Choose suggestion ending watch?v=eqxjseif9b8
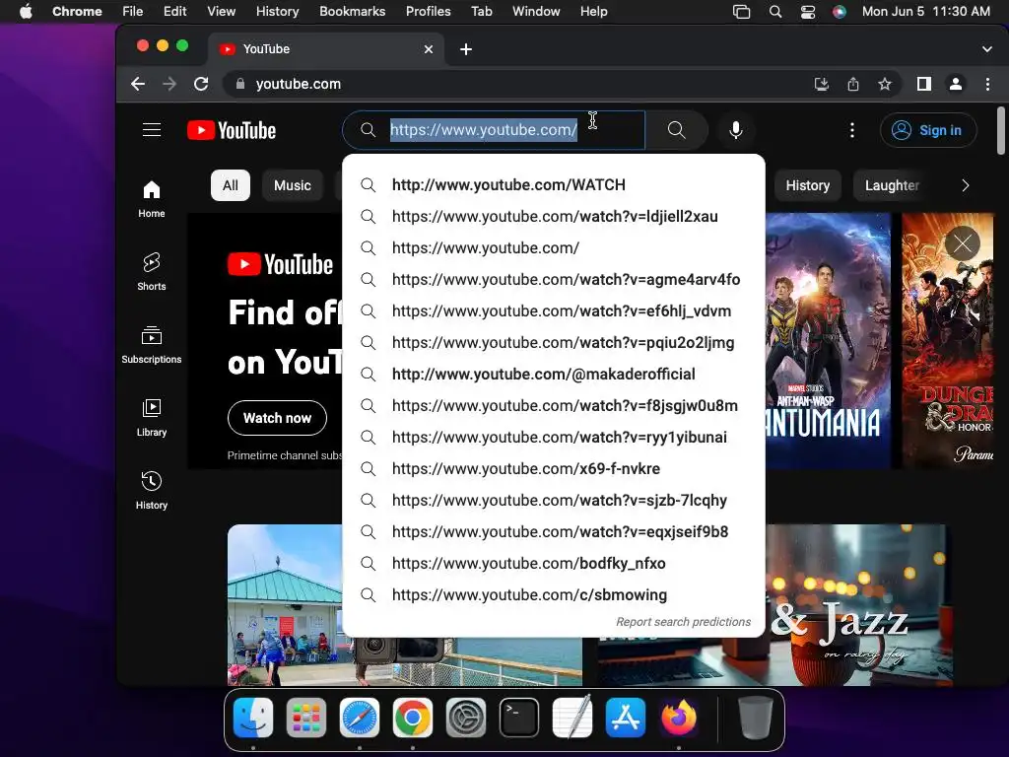Image resolution: width=1009 pixels, height=757 pixels. pos(554,531)
